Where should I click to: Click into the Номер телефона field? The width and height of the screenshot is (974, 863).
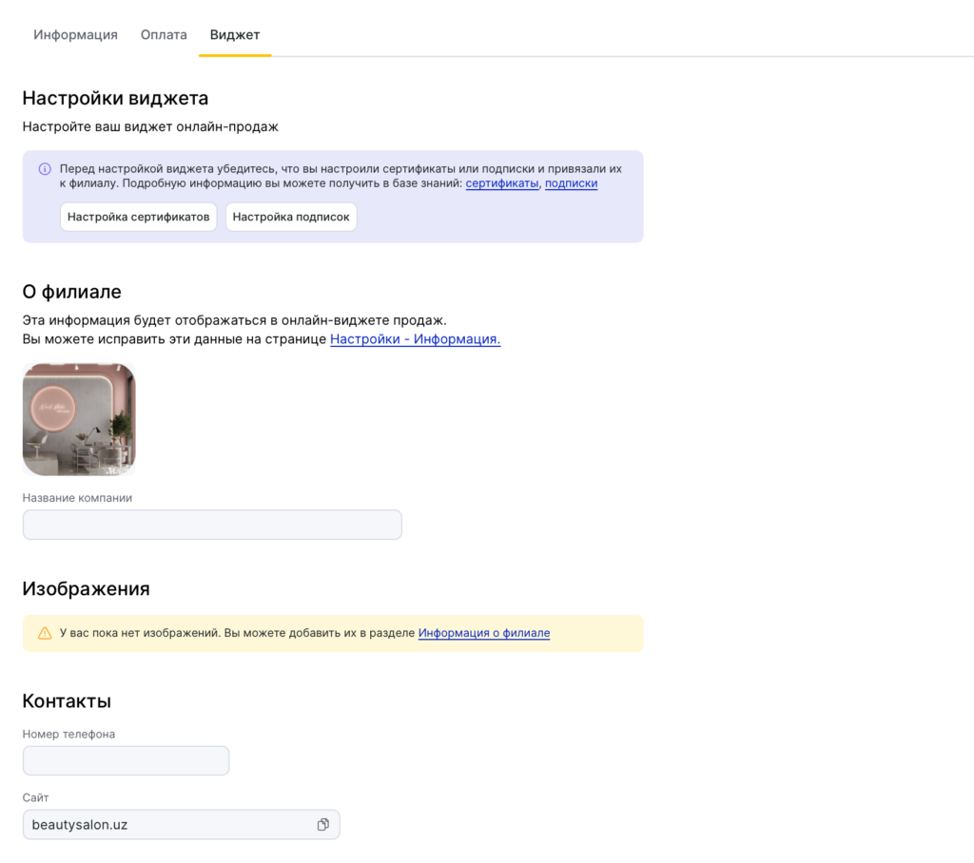tap(126, 760)
